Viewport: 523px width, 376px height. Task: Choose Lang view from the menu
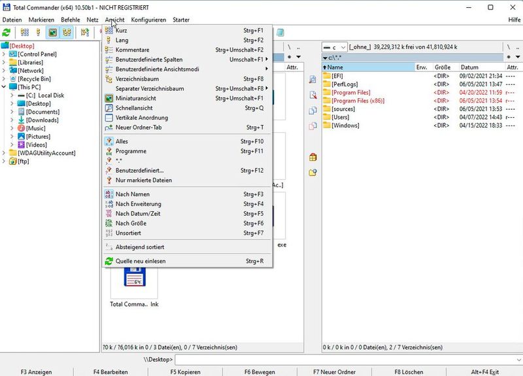click(x=187, y=40)
